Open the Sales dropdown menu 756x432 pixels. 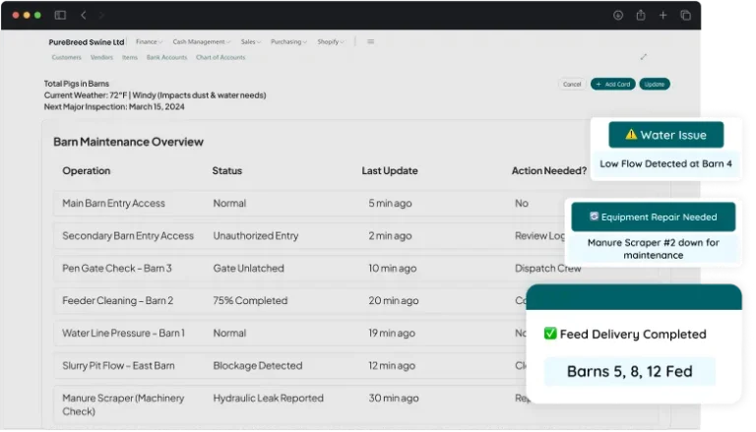click(251, 42)
